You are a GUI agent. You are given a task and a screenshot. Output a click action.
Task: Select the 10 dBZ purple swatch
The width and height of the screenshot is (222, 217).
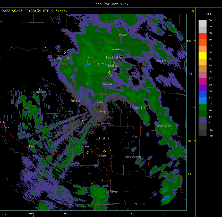click(x=202, y=120)
